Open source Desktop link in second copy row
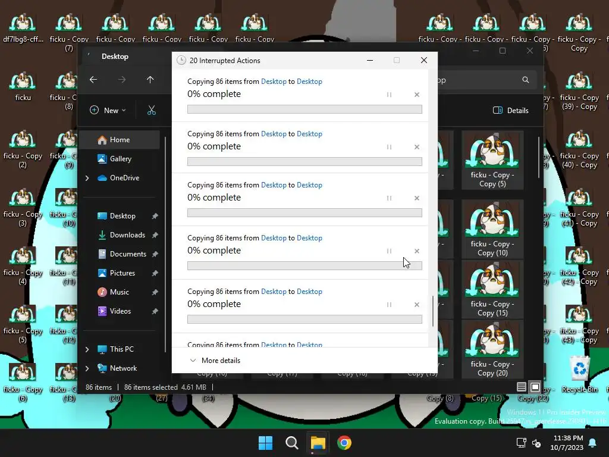 coord(274,134)
